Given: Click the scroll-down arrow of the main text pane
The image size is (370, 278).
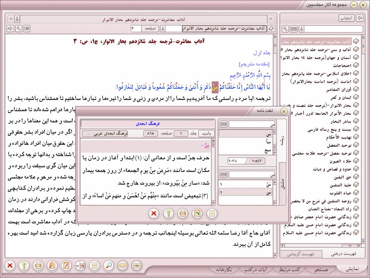Looking at the screenshot, I should pyautogui.click(x=275, y=255).
